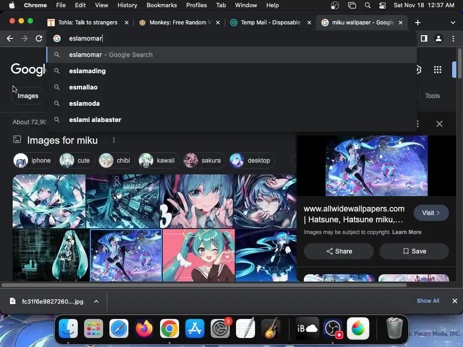
Task: Open Chrome side panel icon
Action: click(x=424, y=38)
